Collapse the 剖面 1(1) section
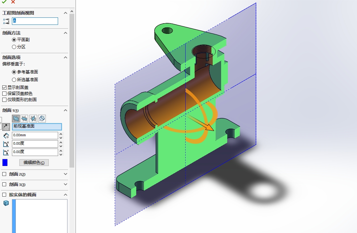357x233 pixels. click(66, 110)
